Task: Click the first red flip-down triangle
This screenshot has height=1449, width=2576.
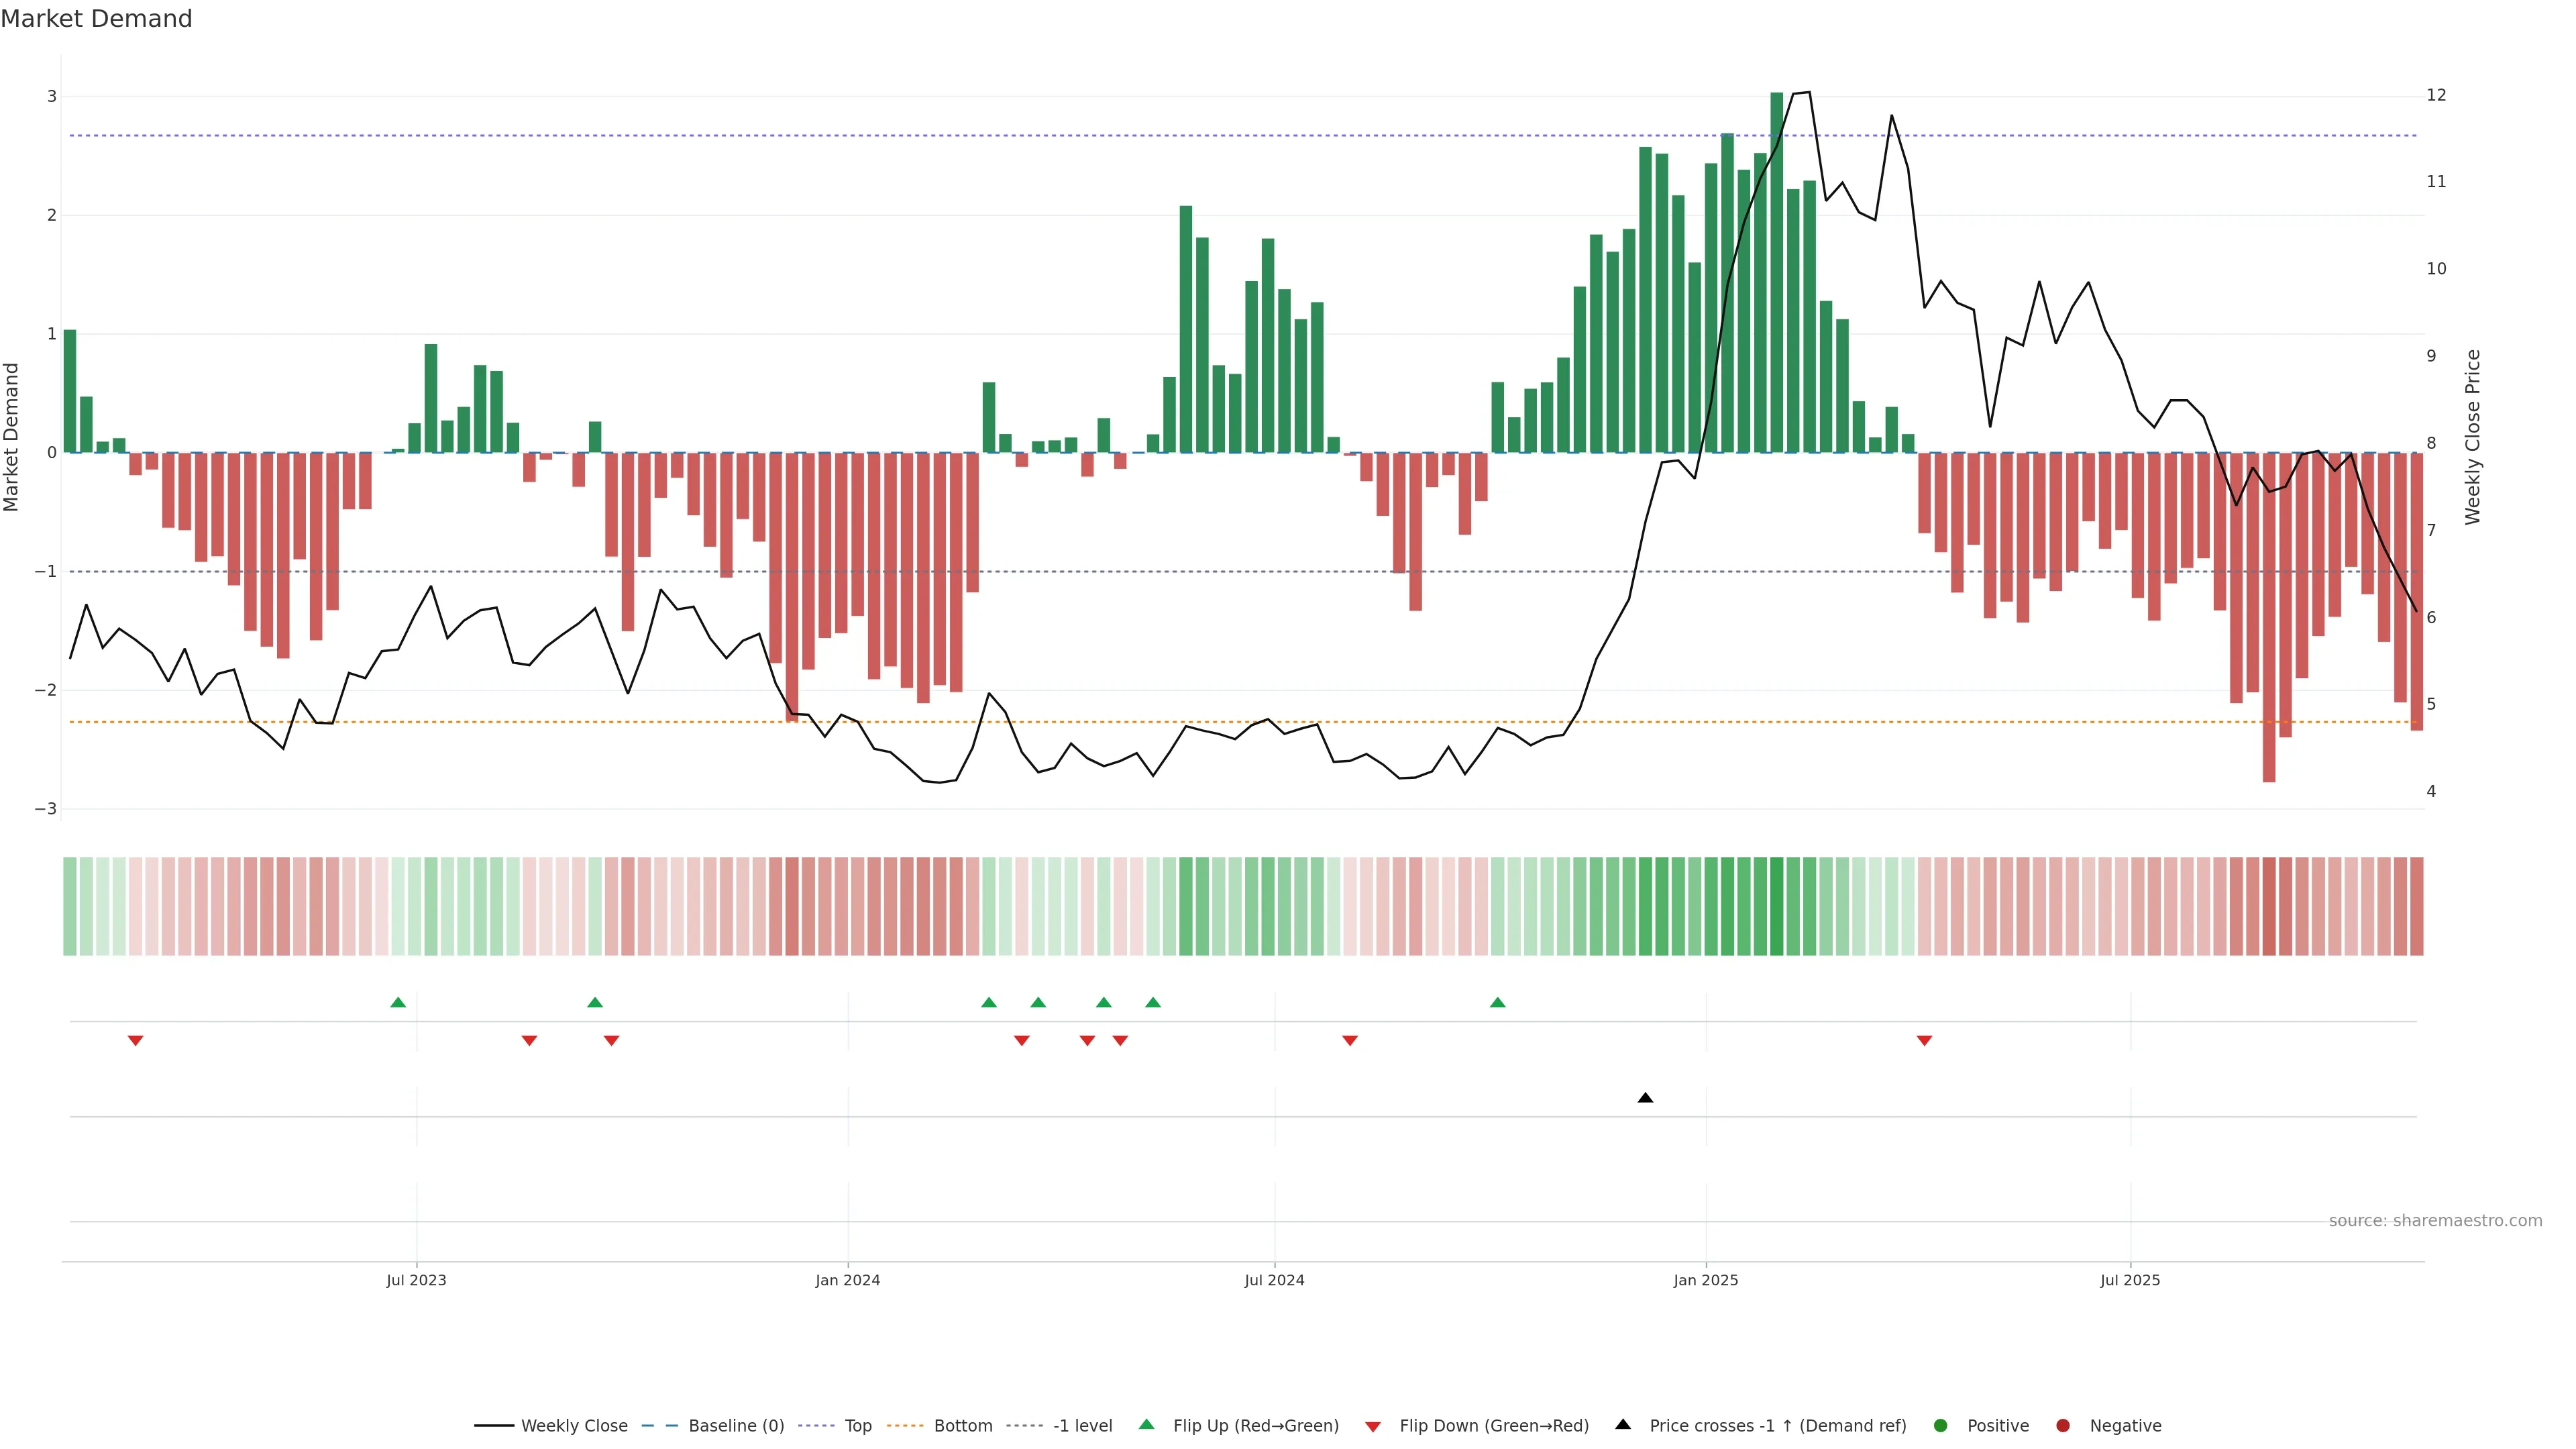Action: tap(136, 1041)
